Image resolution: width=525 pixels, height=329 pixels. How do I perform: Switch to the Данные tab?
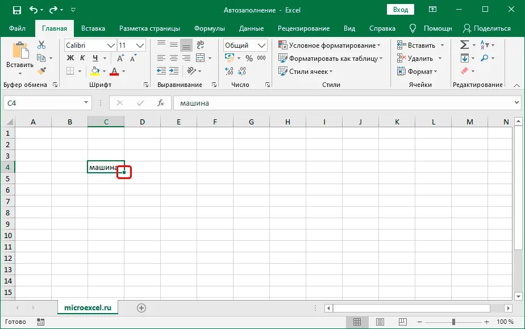251,28
